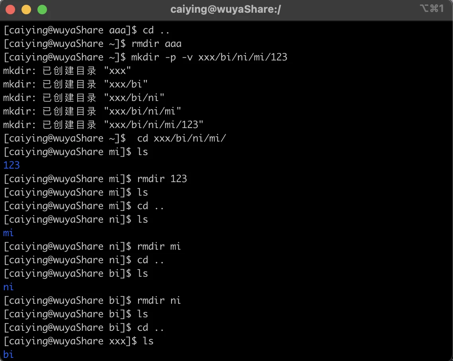453x361 pixels.
Task: Click the cd xxx/bi/ni/mi/ command
Action: [x=182, y=138]
